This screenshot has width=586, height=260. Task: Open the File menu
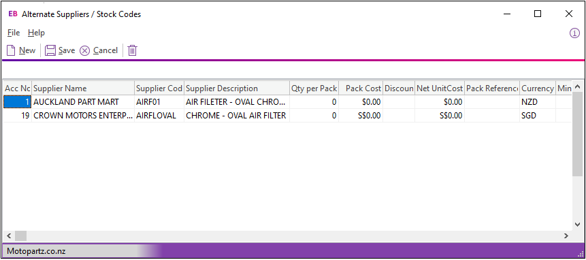pyautogui.click(x=14, y=33)
